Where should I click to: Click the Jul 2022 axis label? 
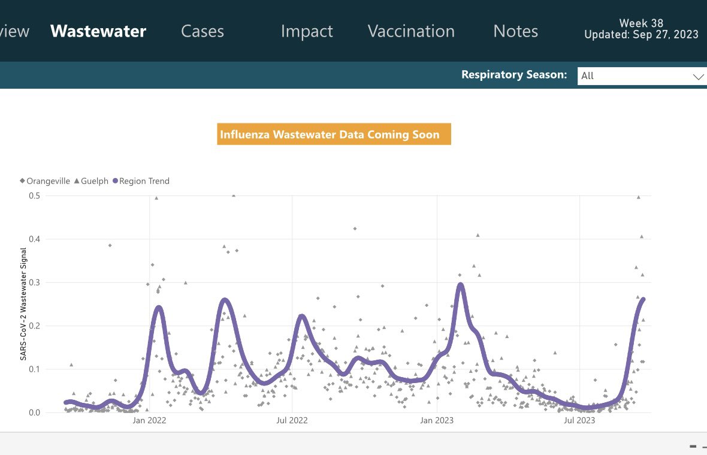coord(292,420)
